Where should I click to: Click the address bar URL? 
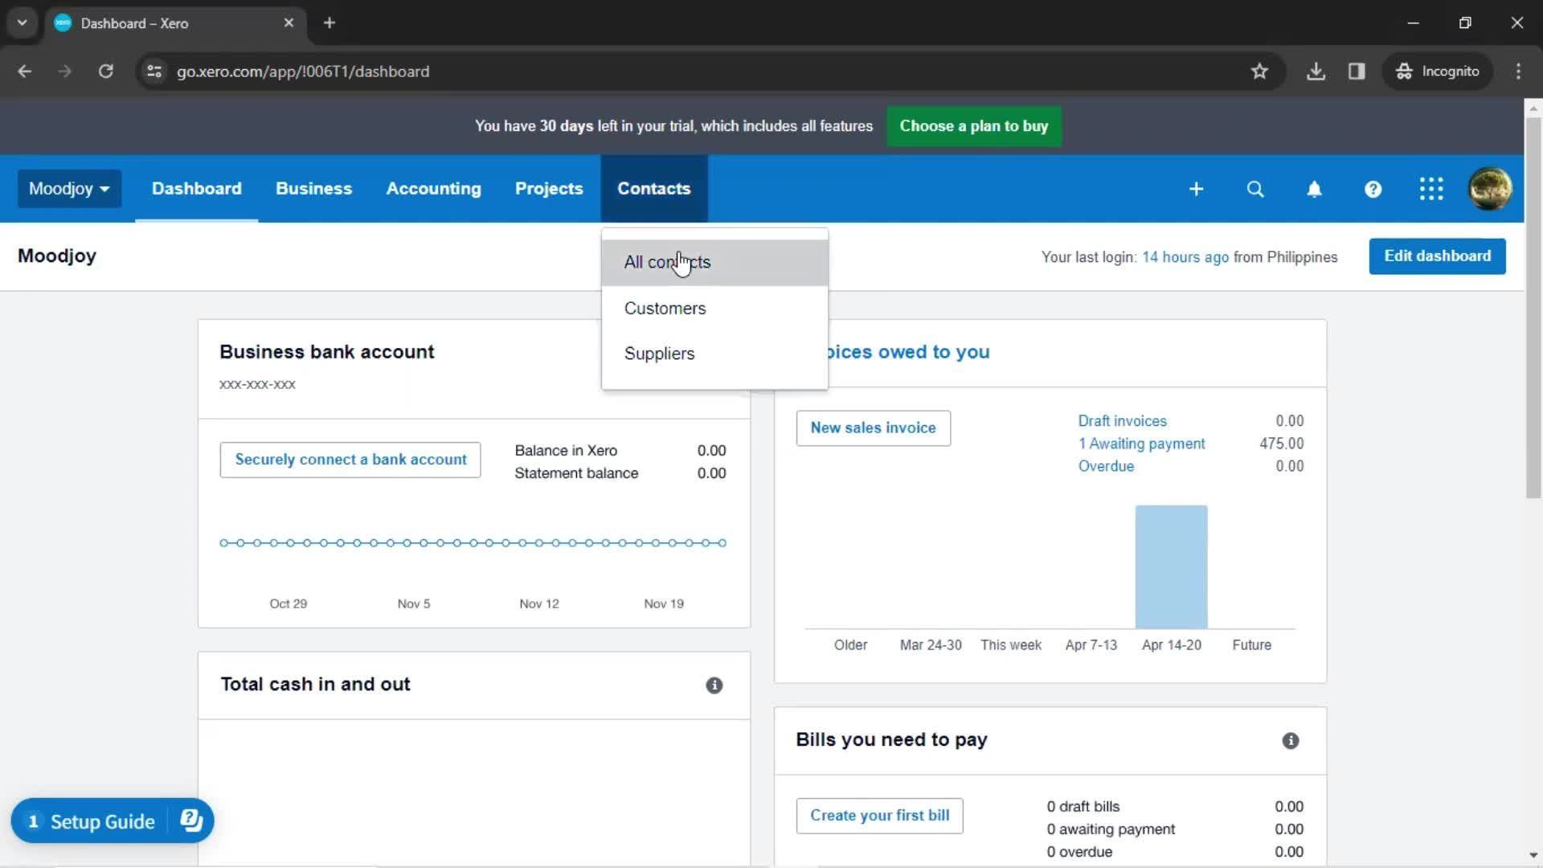[x=303, y=72]
